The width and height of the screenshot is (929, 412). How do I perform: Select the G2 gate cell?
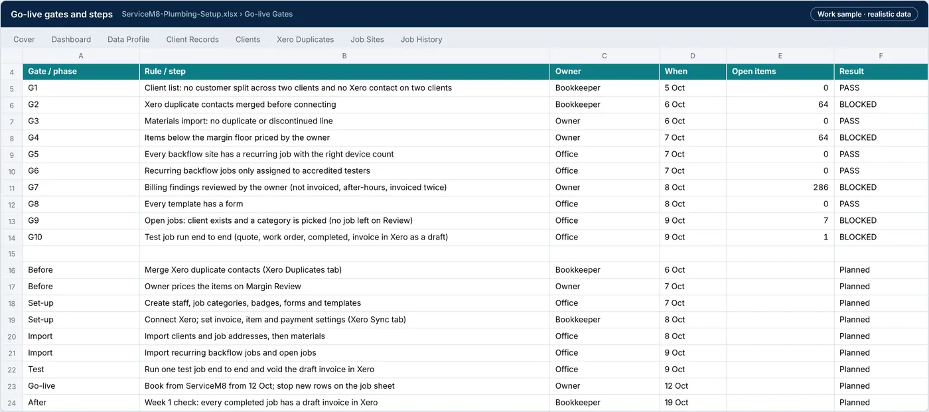81,105
